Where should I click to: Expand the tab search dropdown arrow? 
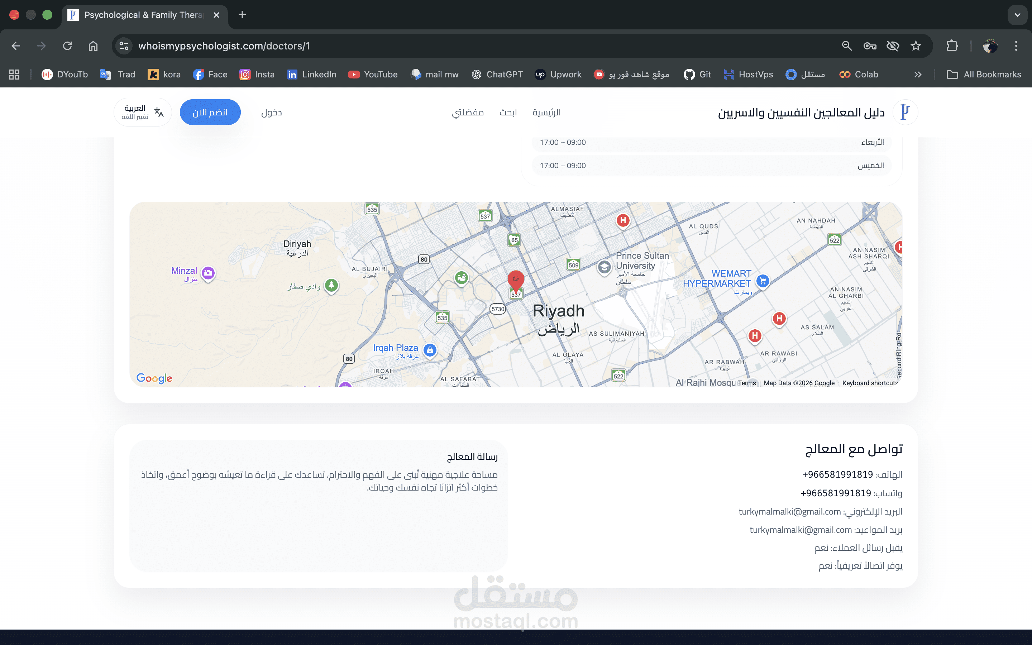coord(1017,15)
